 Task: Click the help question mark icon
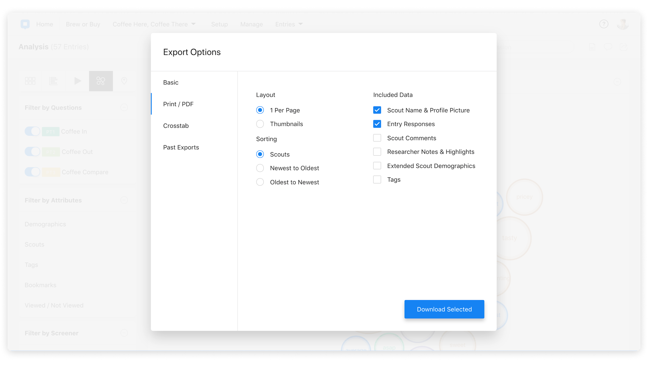pyautogui.click(x=603, y=24)
